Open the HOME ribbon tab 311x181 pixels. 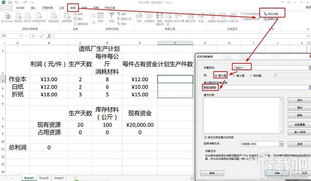[21, 8]
